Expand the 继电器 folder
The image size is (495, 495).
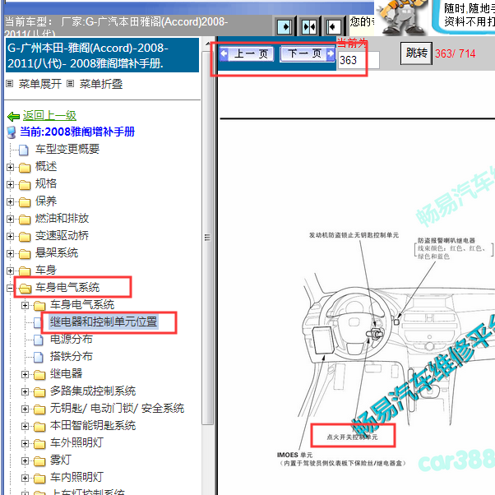point(25,374)
